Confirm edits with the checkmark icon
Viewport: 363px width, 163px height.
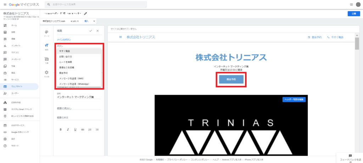pyautogui.click(x=90, y=31)
